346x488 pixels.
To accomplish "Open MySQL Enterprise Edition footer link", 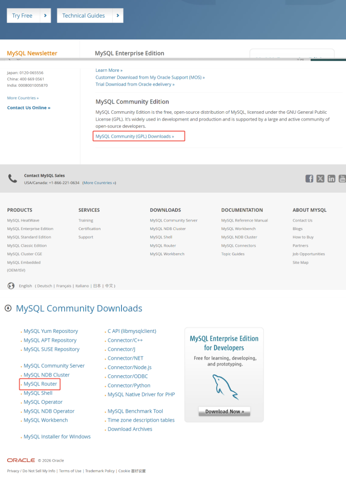I will click(x=30, y=228).
